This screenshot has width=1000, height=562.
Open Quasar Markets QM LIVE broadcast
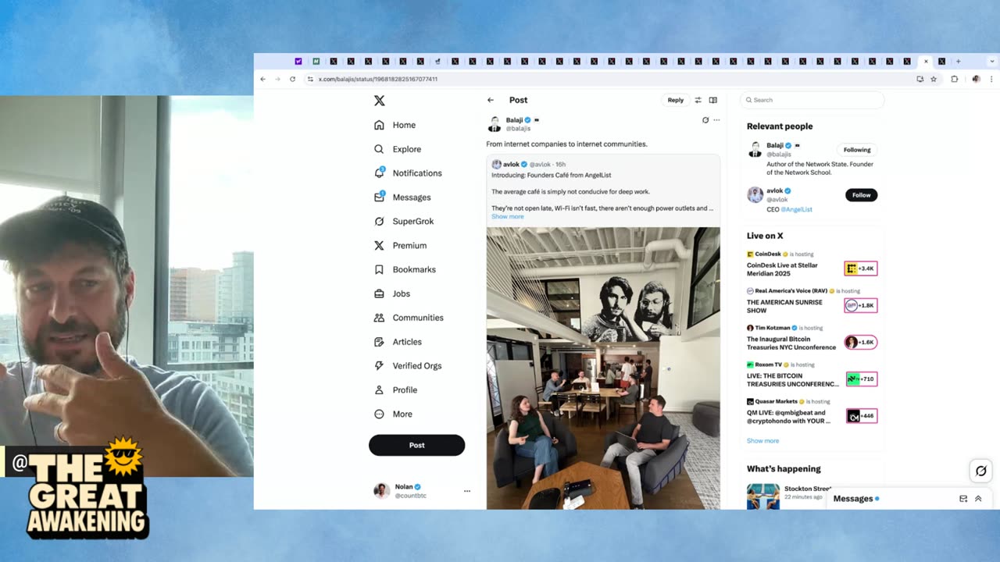pyautogui.click(x=788, y=416)
